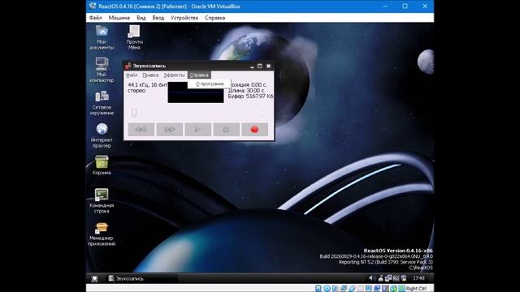Click the VirtualBox mouse integration status icon
This screenshot has width=520, height=292.
click(393, 289)
